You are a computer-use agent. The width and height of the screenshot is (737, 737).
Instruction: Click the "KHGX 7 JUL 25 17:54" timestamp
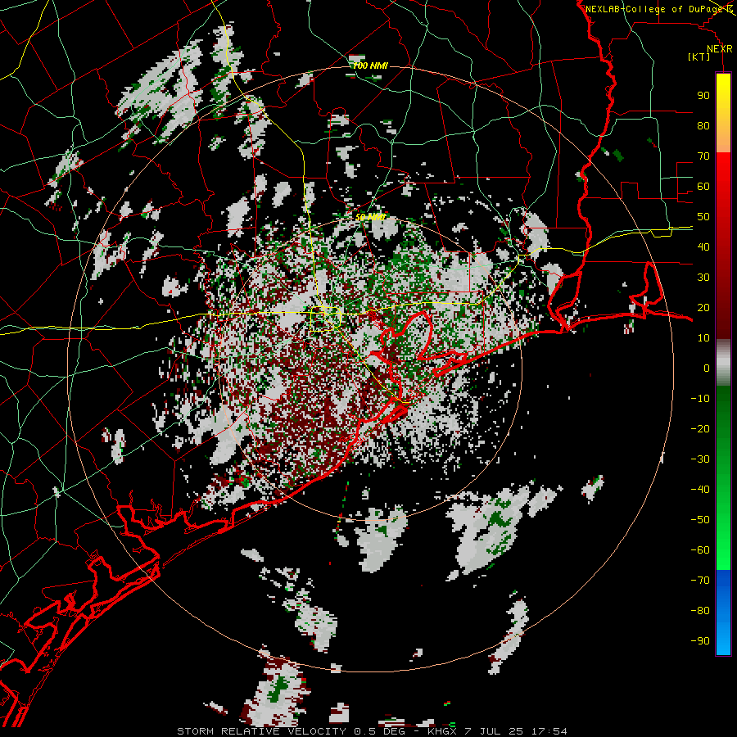497,731
